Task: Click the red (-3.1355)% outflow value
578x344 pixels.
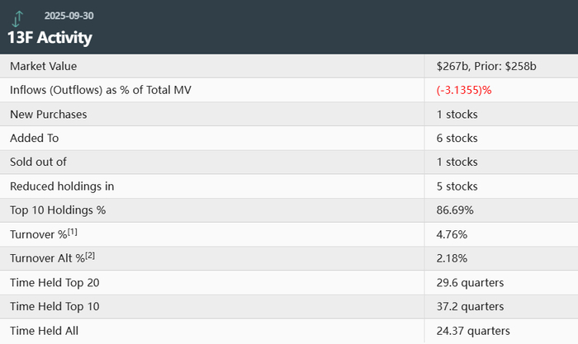Action: (x=464, y=90)
